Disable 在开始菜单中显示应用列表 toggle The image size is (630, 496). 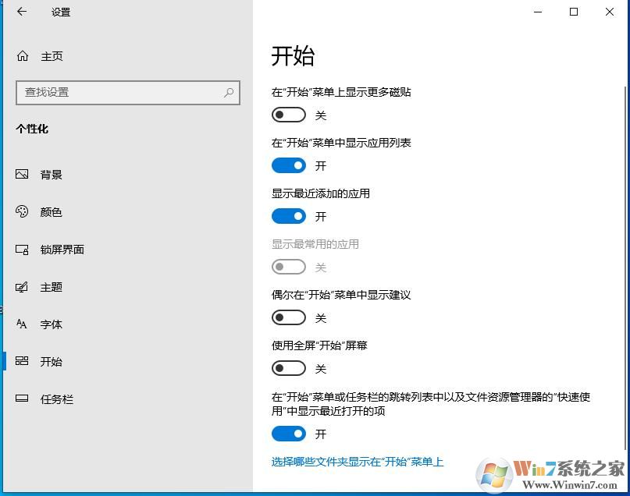[288, 165]
